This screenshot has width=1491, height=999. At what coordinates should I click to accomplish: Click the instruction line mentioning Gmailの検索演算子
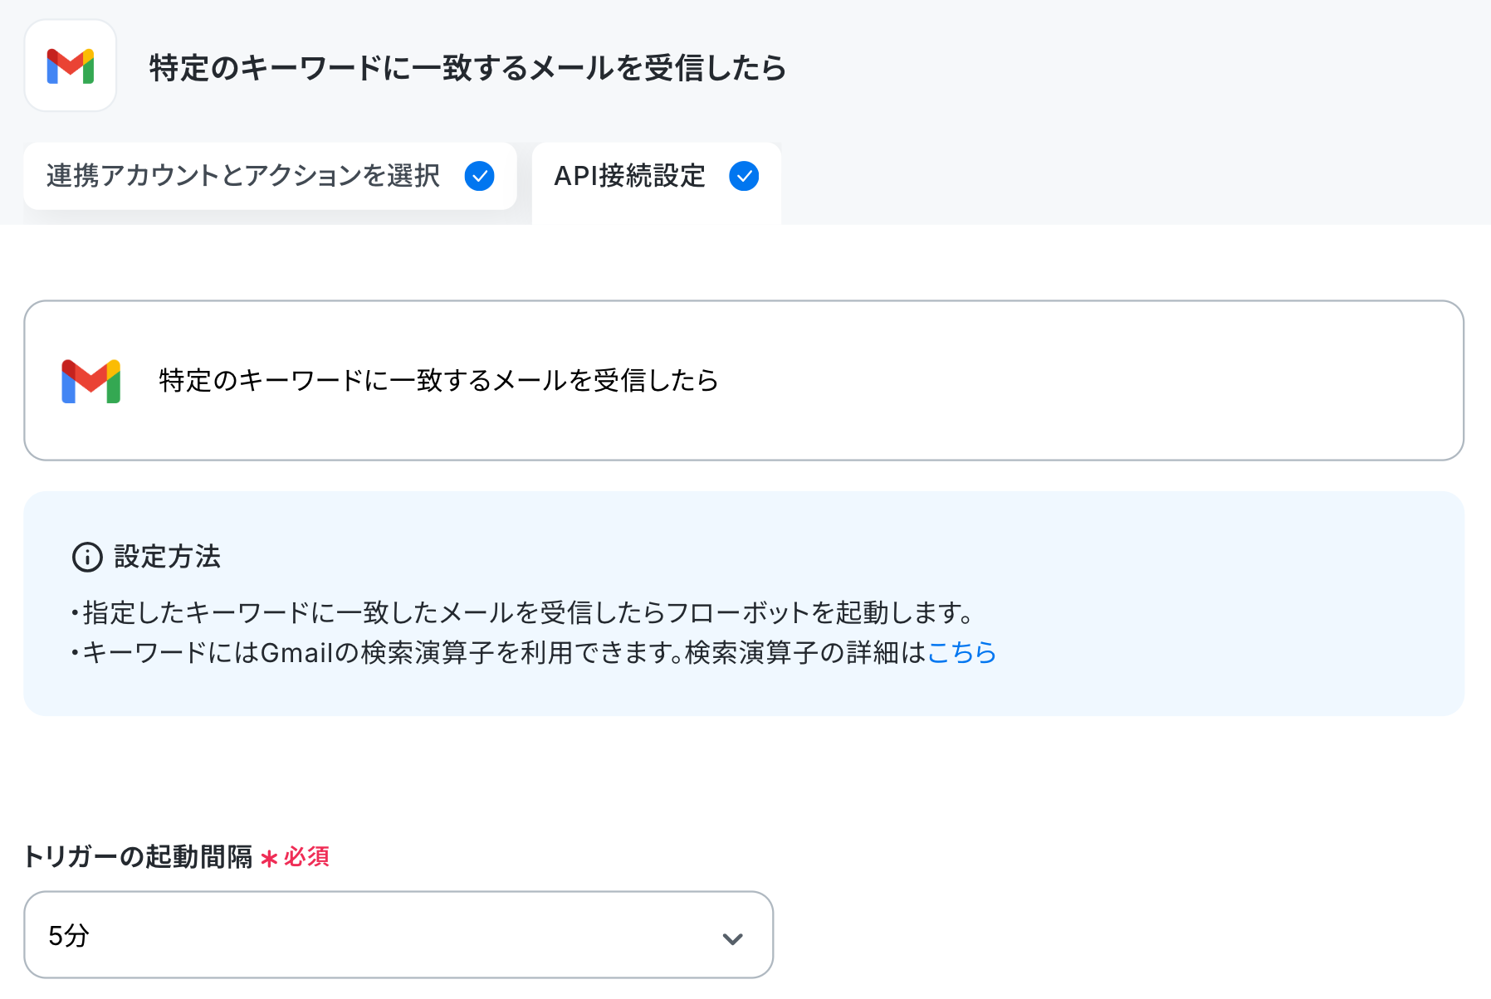click(x=534, y=653)
